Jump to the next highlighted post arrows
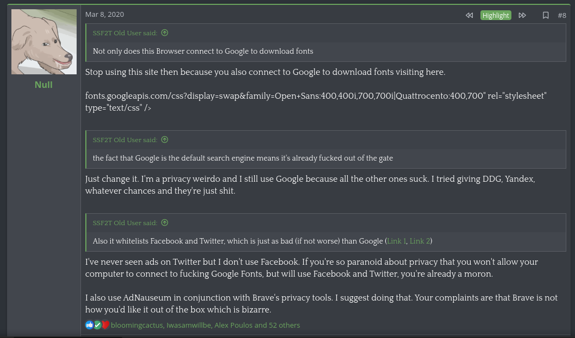The height and width of the screenshot is (338, 575). tap(522, 15)
